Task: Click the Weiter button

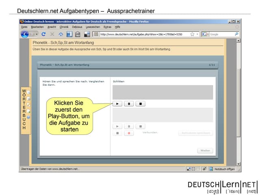Action: coord(205,151)
